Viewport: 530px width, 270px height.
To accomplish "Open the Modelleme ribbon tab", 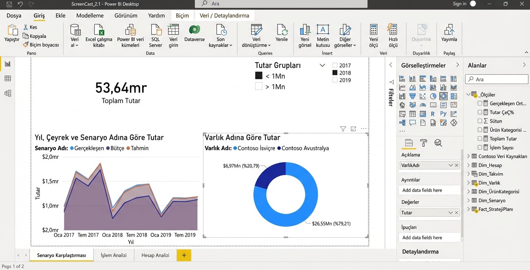I will tap(90, 15).
